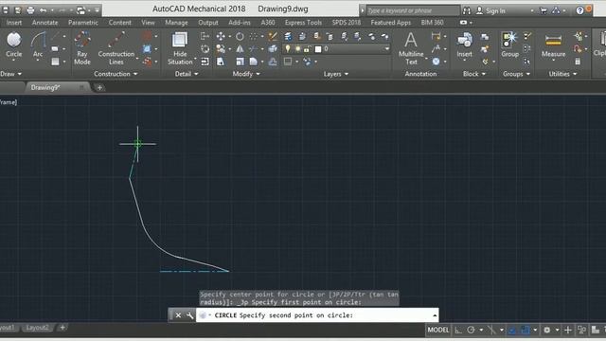Switch to the Layout2 tab
Viewport: 606px width, 341px height.
37,328
